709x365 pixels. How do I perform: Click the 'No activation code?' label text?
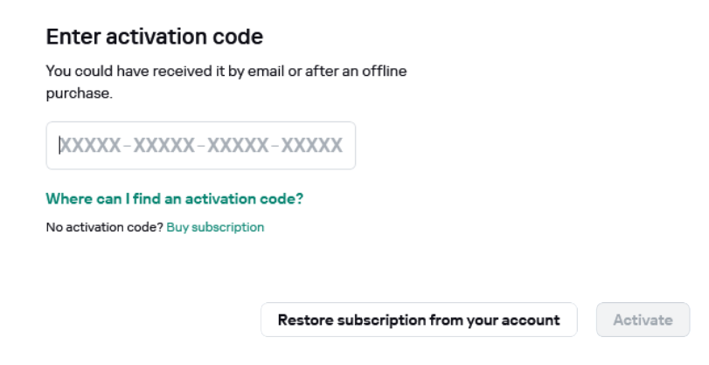[x=104, y=227]
